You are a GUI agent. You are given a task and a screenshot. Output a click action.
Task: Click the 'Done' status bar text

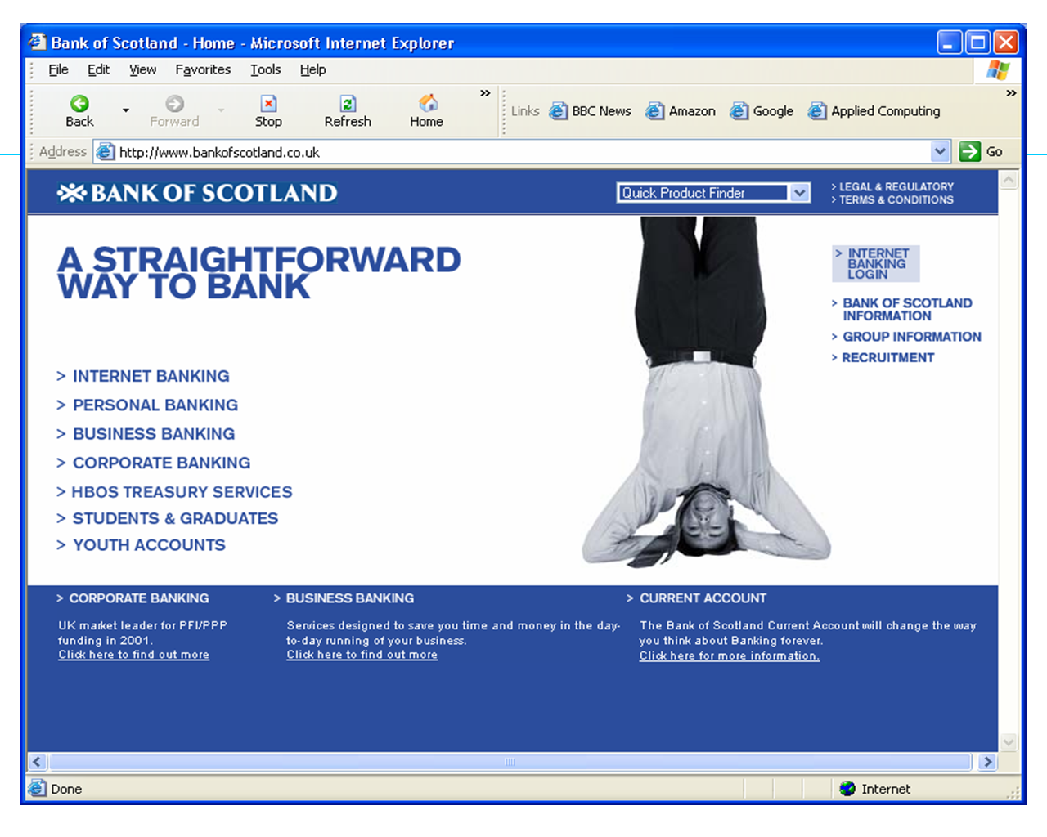click(66, 789)
